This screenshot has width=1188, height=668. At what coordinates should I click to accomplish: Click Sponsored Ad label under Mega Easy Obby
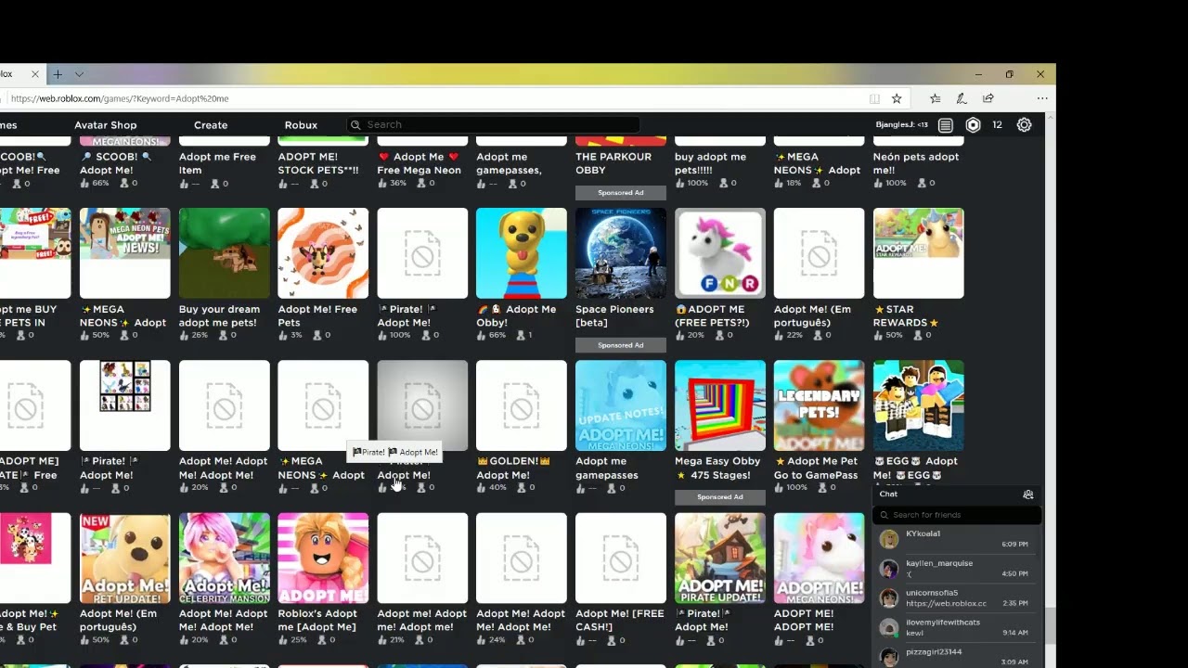(720, 497)
